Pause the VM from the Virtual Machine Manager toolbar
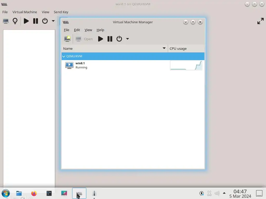This screenshot has width=266, height=199. pyautogui.click(x=110, y=39)
